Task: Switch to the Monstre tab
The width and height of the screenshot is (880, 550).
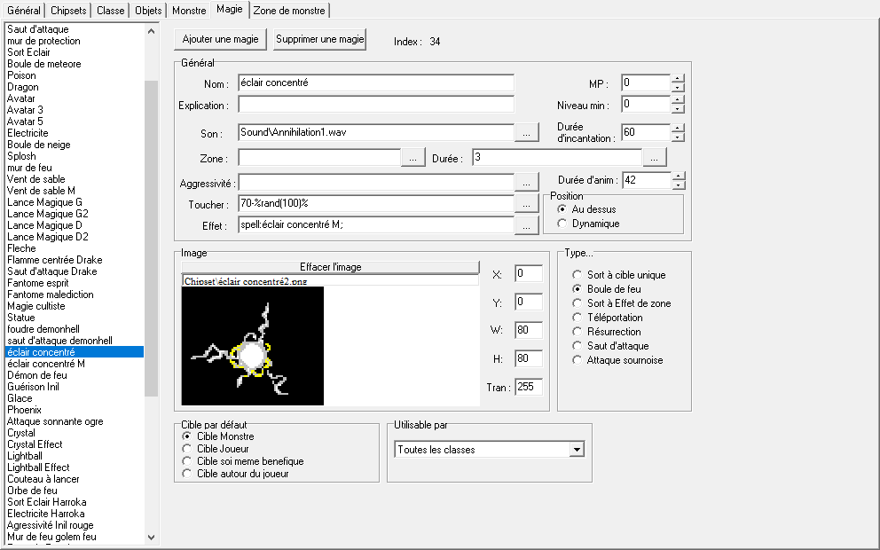Action: [x=189, y=10]
